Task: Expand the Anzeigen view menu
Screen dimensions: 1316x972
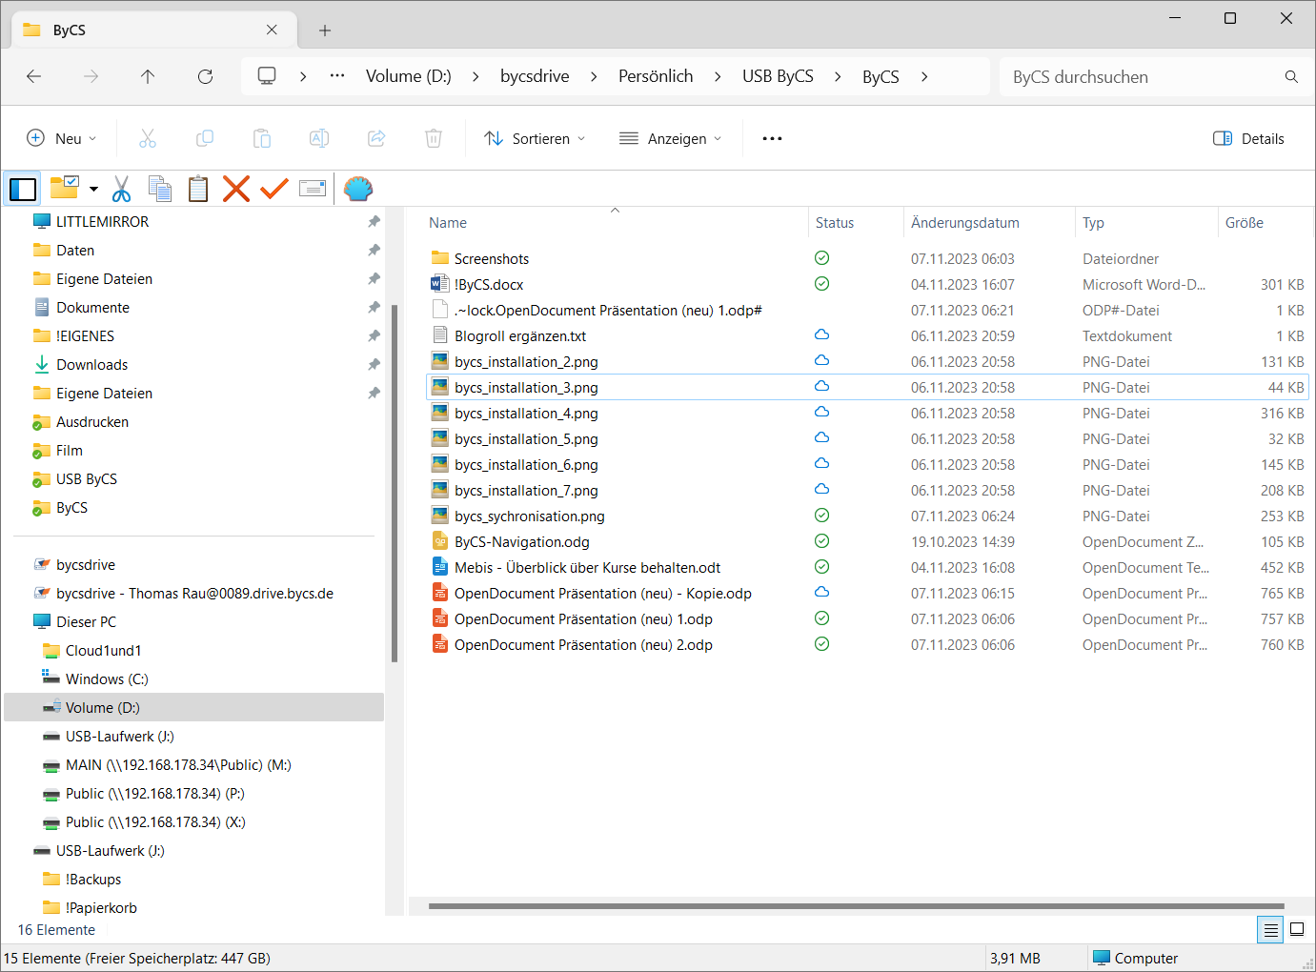Action: click(x=671, y=139)
